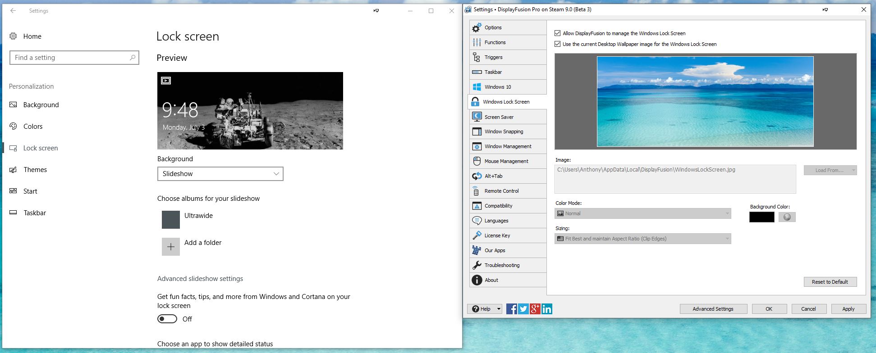Click the Twitter icon in DisplayFusion
The height and width of the screenshot is (353, 876).
pyautogui.click(x=523, y=309)
